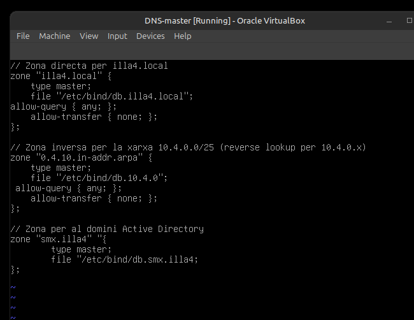Click the last closing brace line
This screenshot has width=414, height=320.
(15, 270)
